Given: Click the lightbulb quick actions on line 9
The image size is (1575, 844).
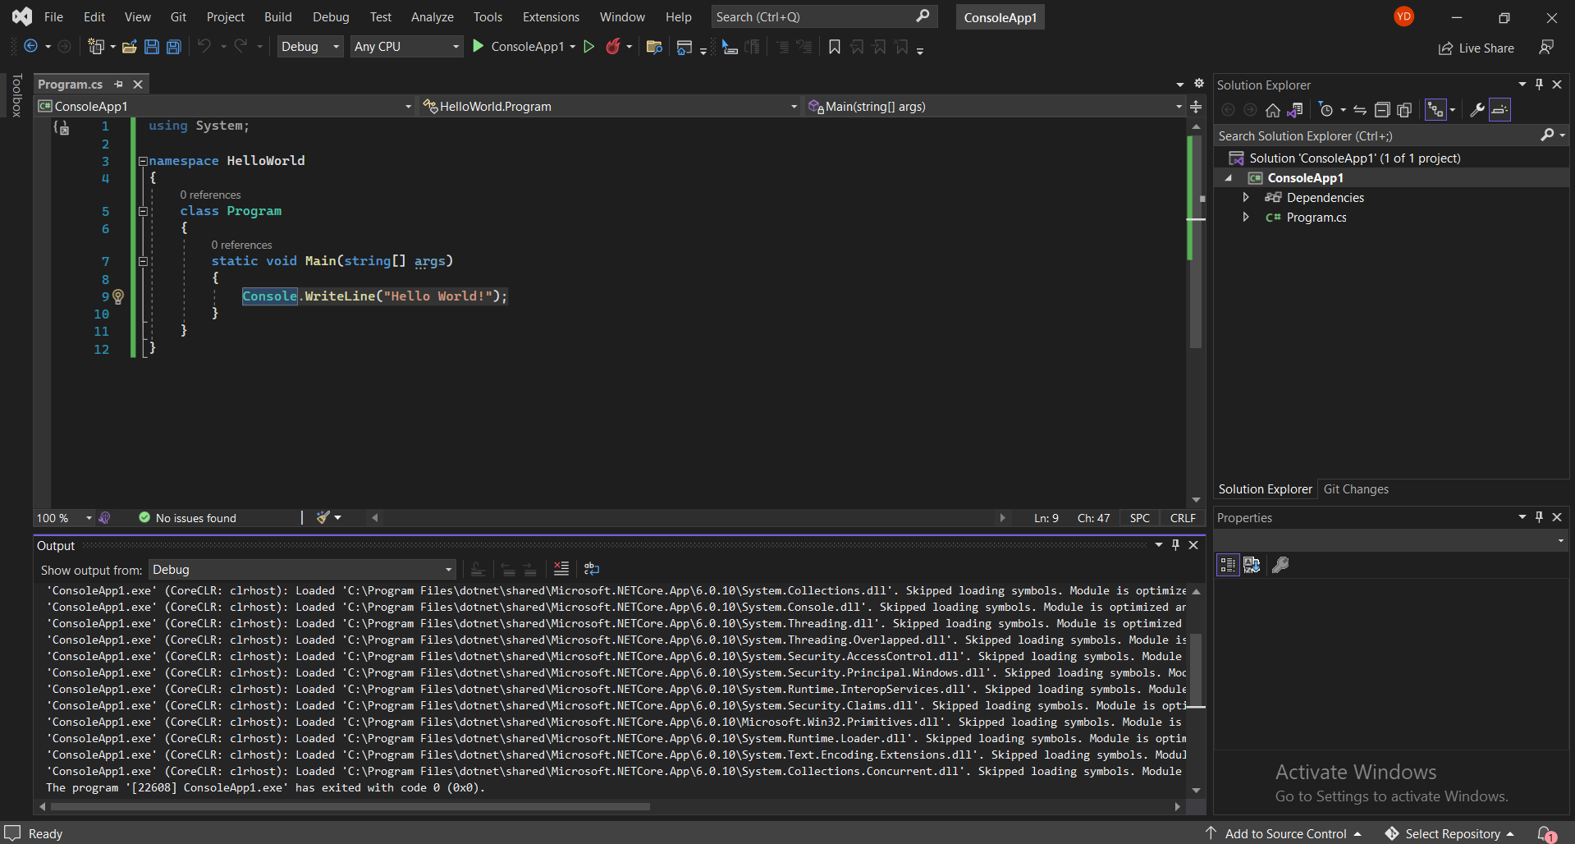Looking at the screenshot, I should [118, 296].
